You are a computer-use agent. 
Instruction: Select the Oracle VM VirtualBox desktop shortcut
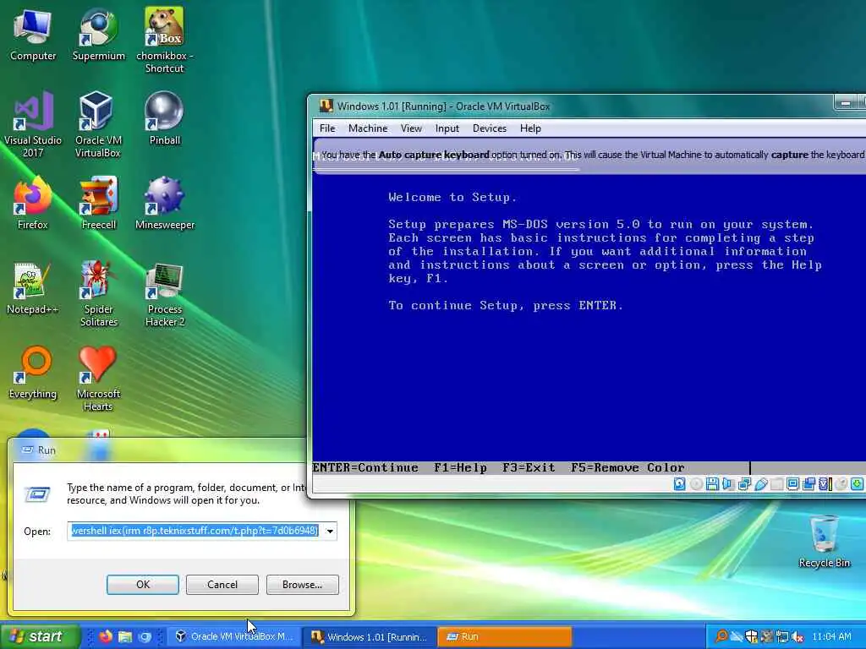click(x=98, y=125)
